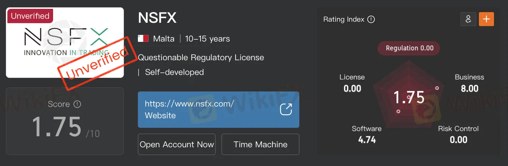
Task: Click the NSFX broker title
Action: pos(157,18)
